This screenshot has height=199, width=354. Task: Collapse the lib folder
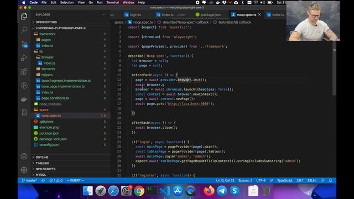pos(41,51)
